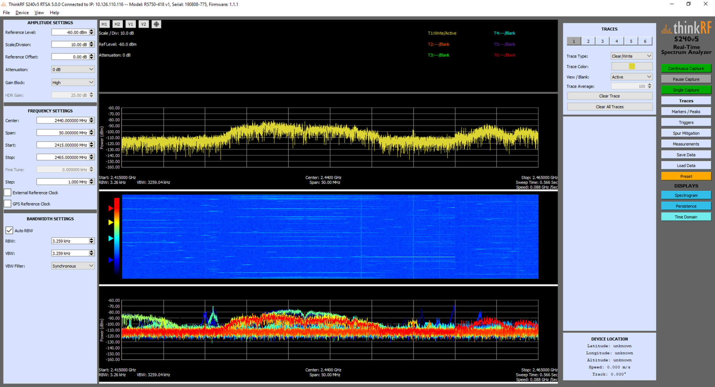Open the Trace Type dropdown
This screenshot has height=387, width=715.
631,56
